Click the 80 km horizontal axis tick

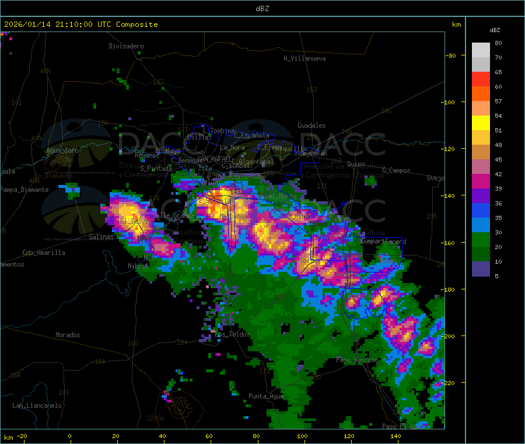pos(257,436)
